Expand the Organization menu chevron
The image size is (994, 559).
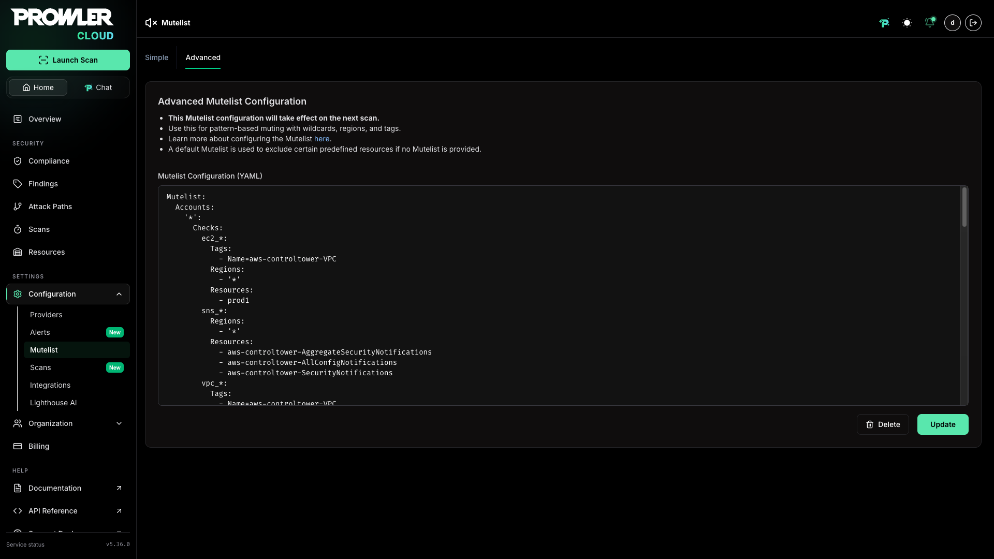119,423
